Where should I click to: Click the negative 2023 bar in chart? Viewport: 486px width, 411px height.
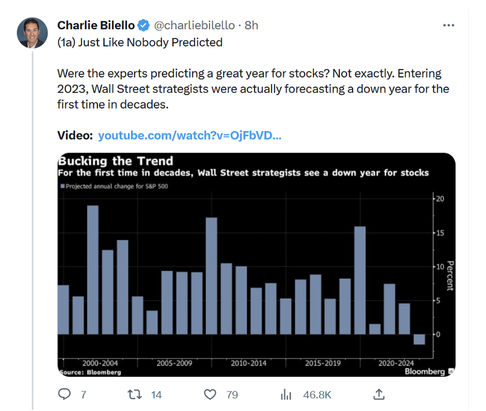tap(419, 340)
